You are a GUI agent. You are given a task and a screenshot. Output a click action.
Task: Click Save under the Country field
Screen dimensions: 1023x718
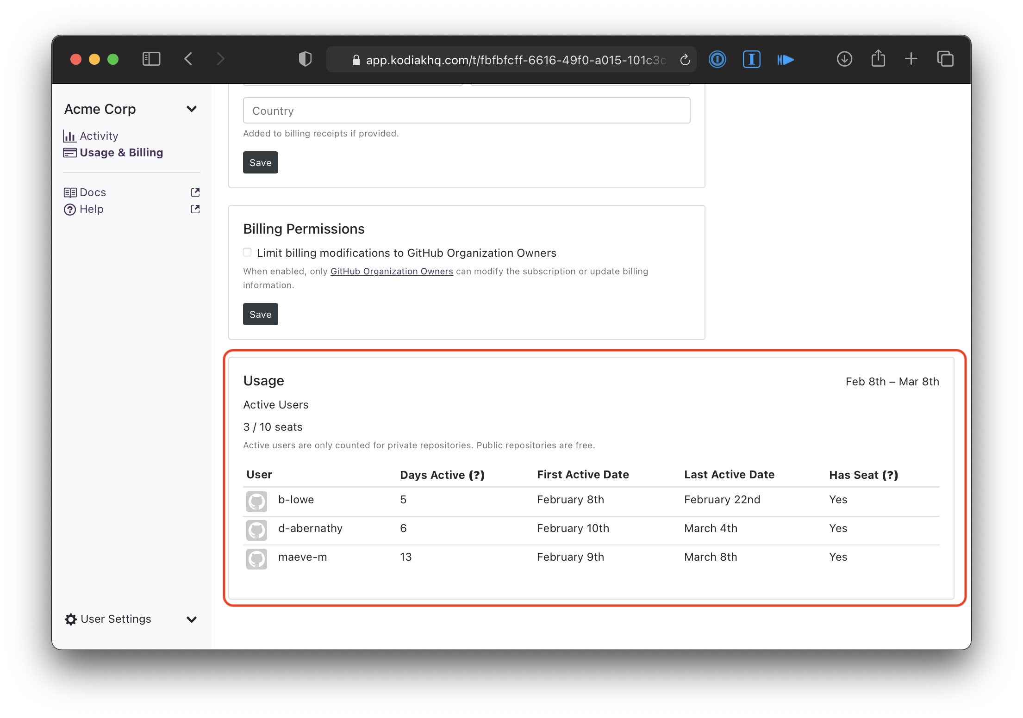pyautogui.click(x=260, y=163)
